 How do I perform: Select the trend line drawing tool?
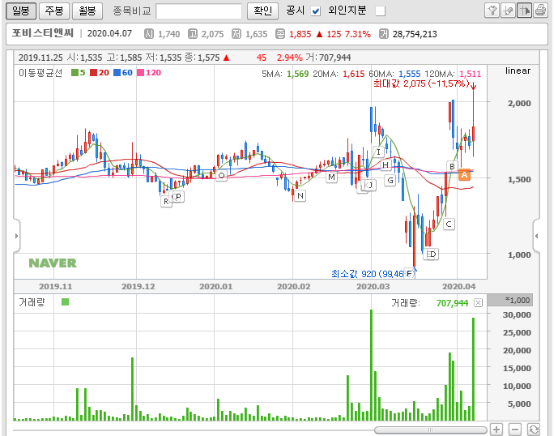tap(508, 11)
